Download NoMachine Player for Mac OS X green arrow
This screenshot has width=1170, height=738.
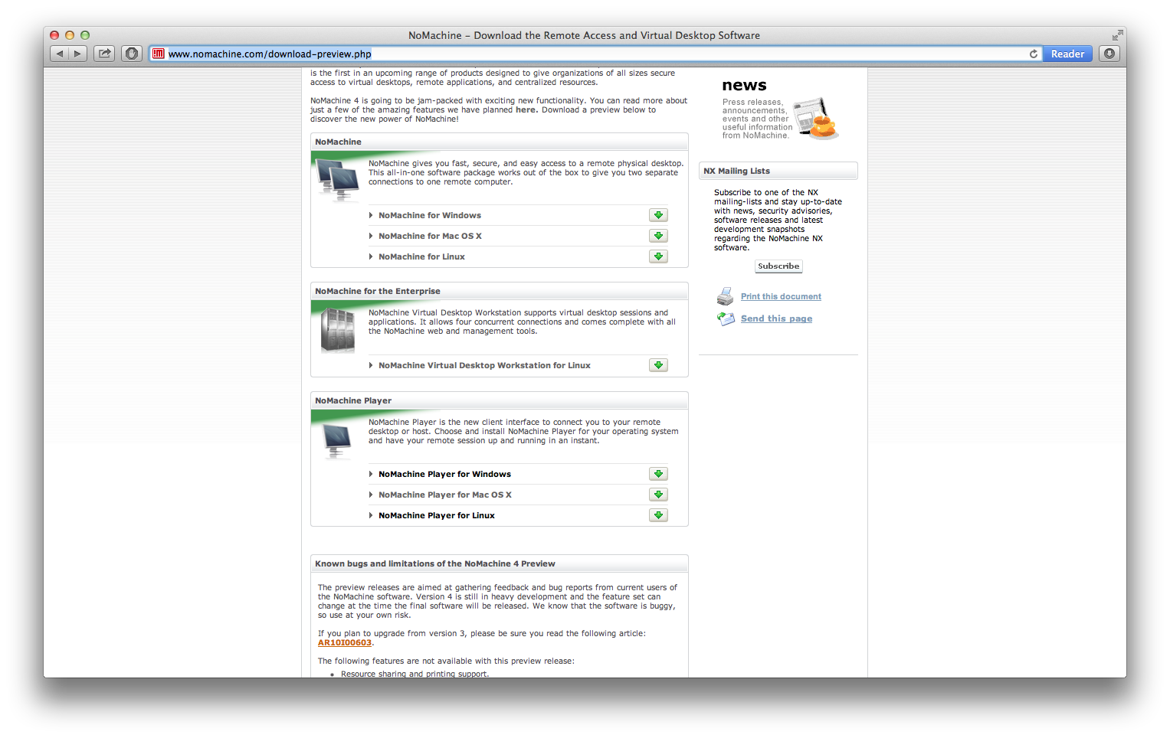click(x=658, y=495)
